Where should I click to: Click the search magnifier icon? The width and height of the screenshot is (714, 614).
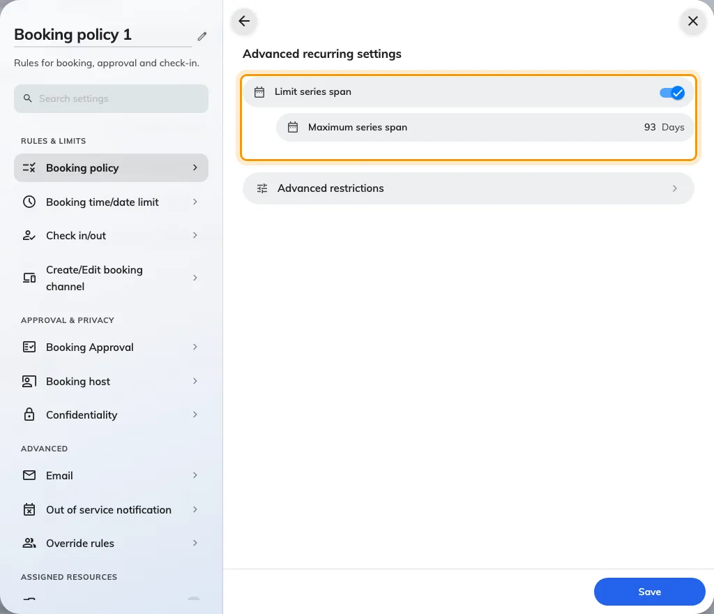pyautogui.click(x=28, y=98)
